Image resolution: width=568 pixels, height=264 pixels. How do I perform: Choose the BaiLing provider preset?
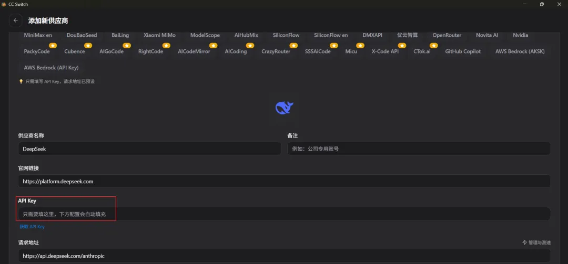(120, 35)
